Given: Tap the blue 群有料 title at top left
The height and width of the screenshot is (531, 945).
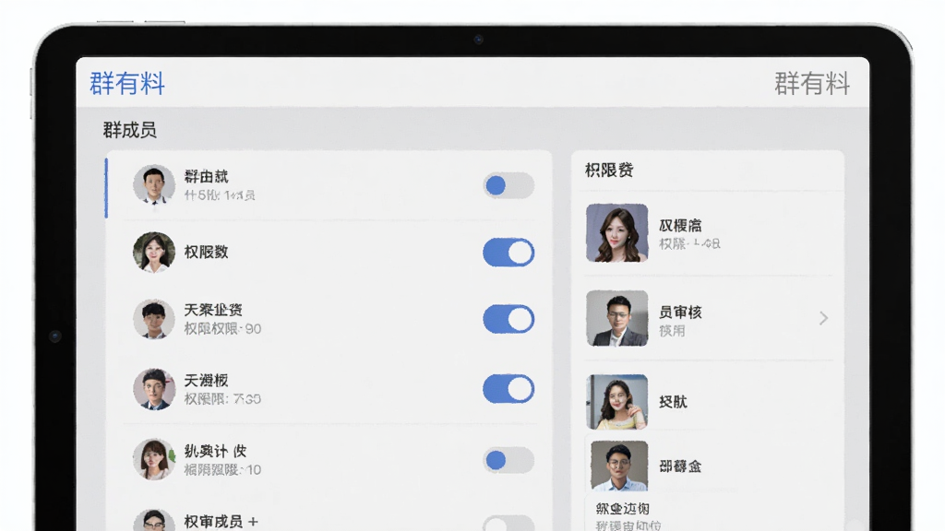Looking at the screenshot, I should point(127,83).
